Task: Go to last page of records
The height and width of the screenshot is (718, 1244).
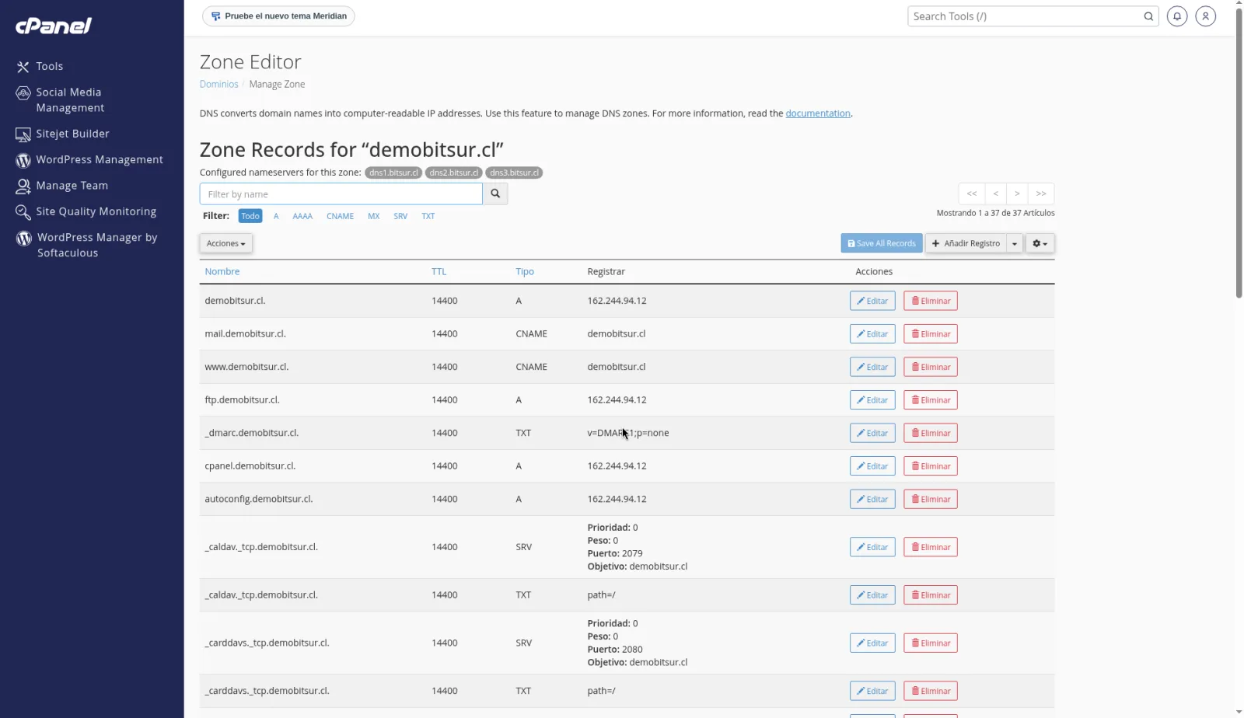Action: click(1041, 193)
